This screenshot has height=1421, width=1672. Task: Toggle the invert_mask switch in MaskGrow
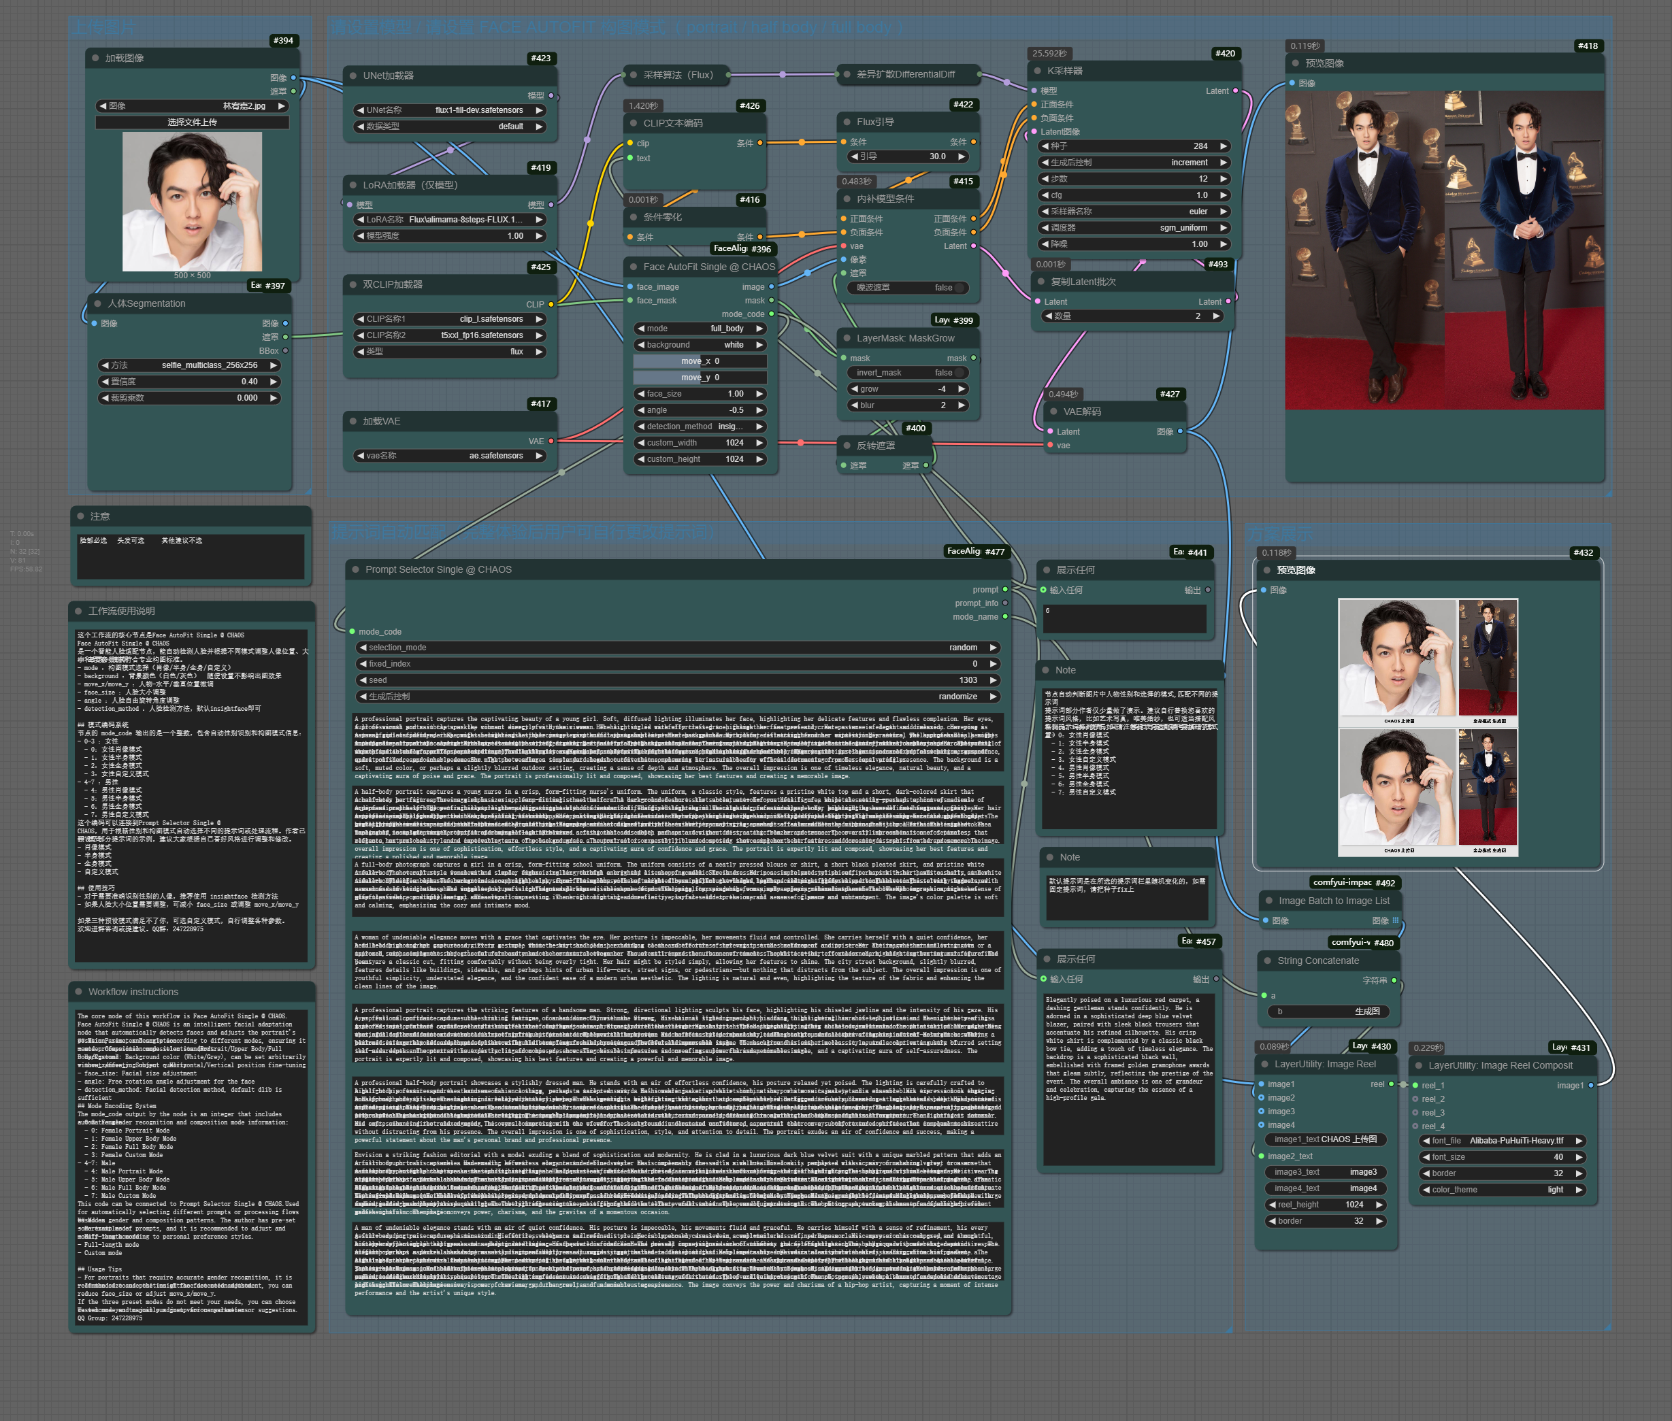click(x=907, y=373)
